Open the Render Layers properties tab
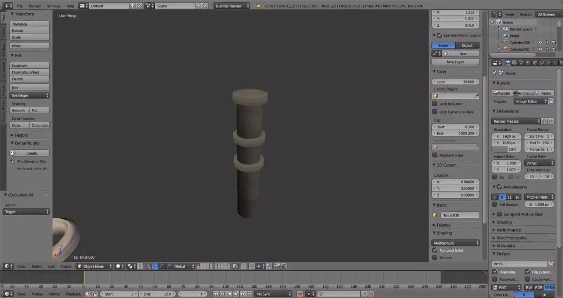 515,63
